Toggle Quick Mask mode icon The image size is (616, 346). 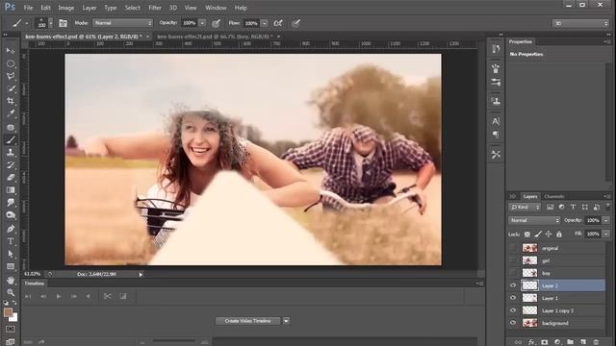(x=11, y=329)
